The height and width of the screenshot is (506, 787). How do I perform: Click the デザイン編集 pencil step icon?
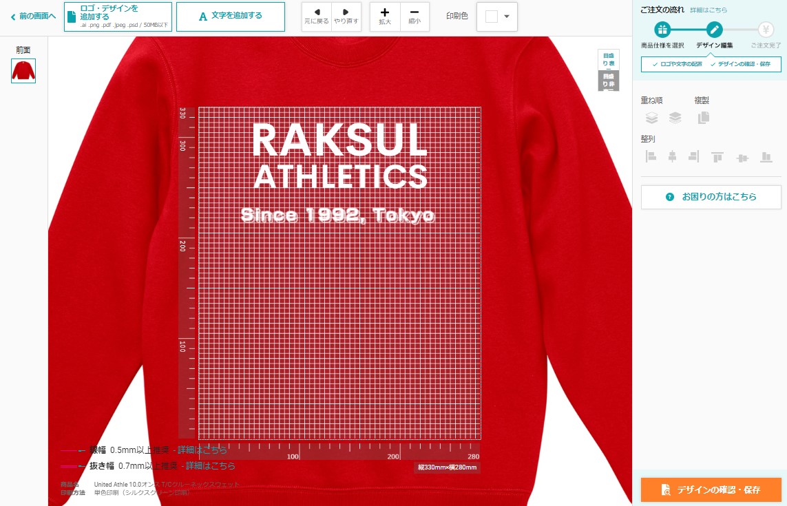714,30
